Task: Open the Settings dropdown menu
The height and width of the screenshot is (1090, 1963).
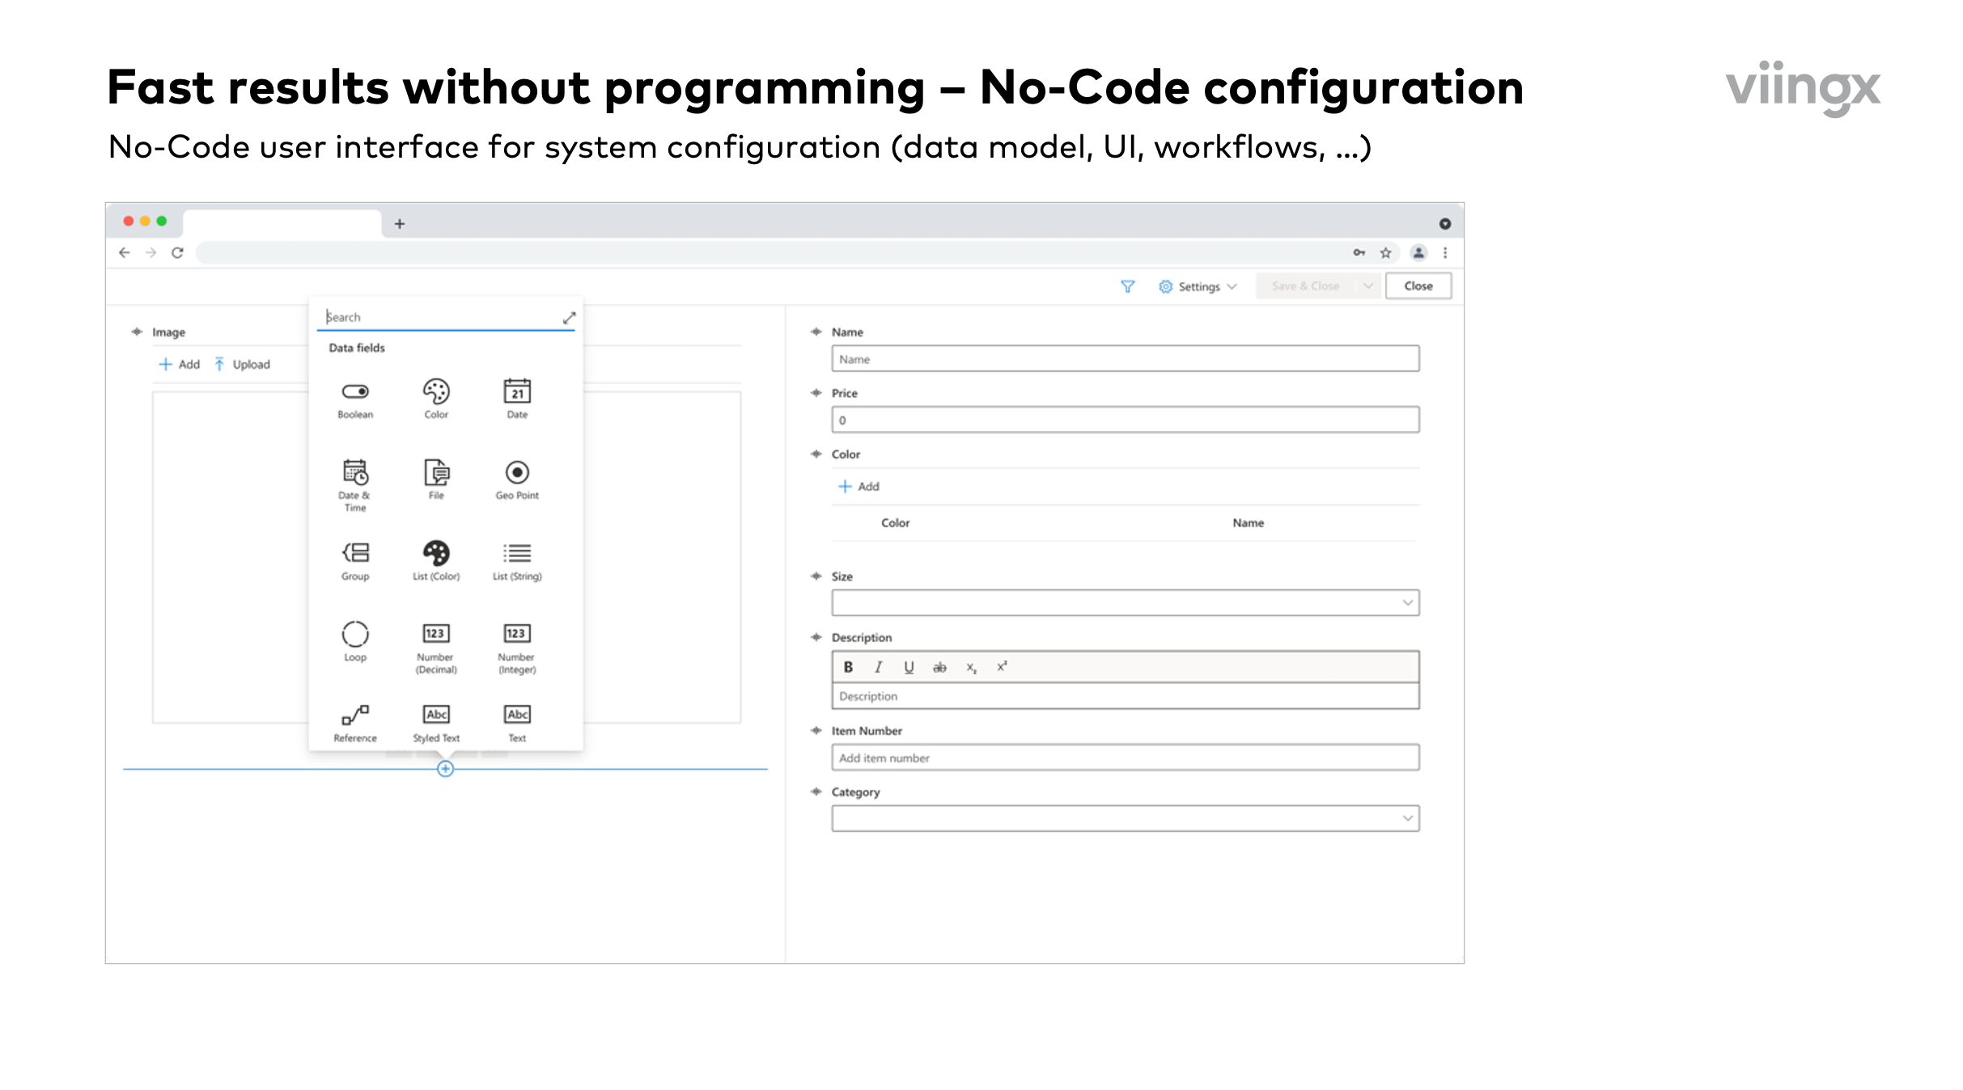Action: (1198, 286)
